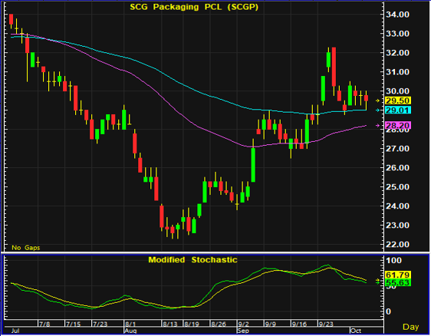Click the Aug month label
The width and height of the screenshot is (431, 336).
point(130,331)
